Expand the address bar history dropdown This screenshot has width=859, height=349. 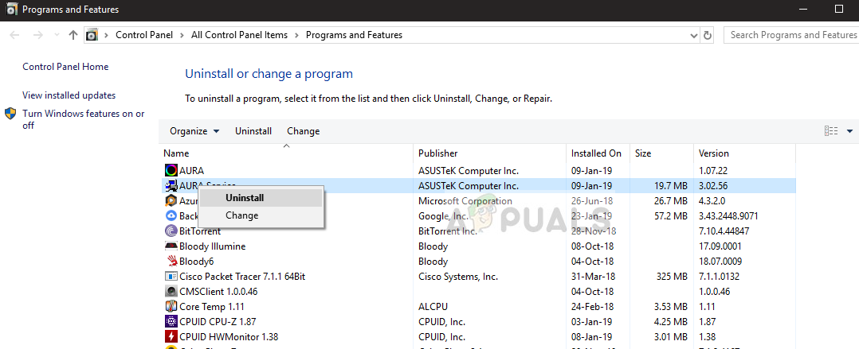point(692,35)
